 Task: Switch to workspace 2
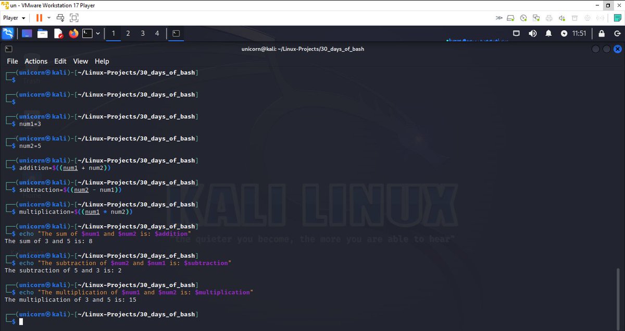[x=128, y=33]
